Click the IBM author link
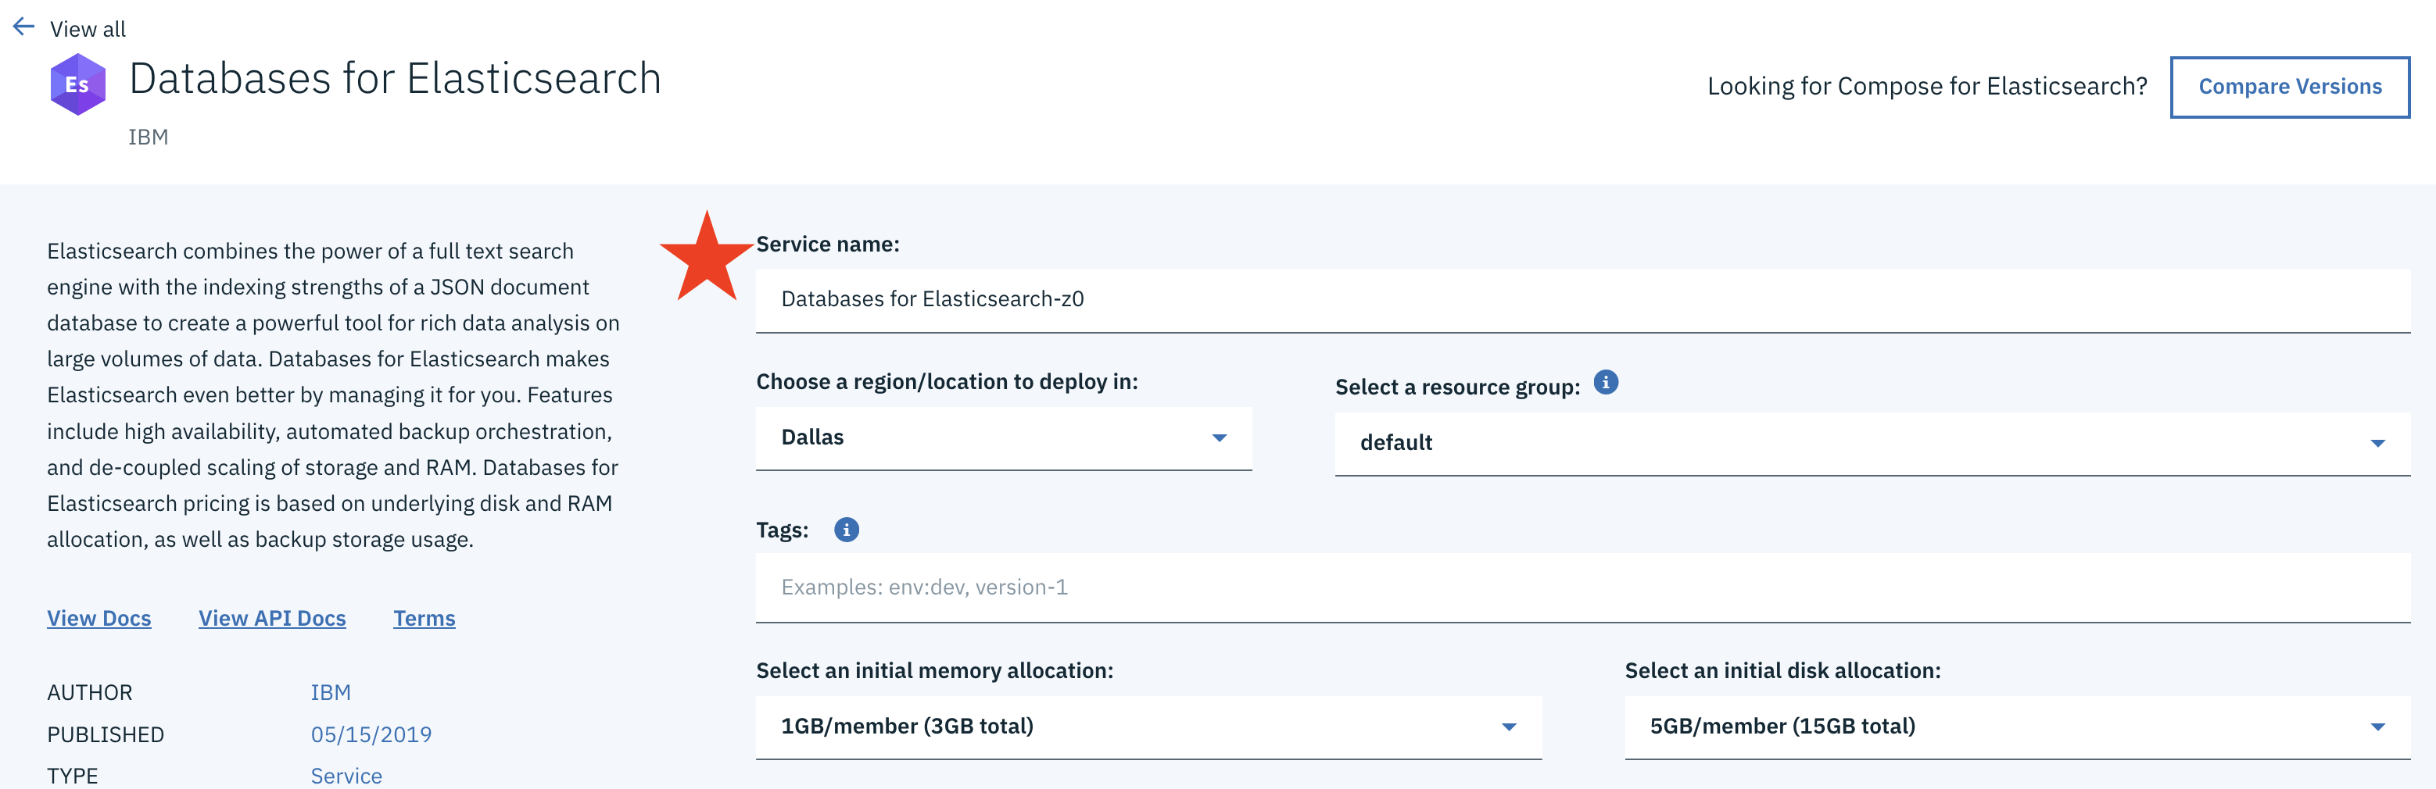Viewport: 2436px width, 789px height. tap(331, 693)
